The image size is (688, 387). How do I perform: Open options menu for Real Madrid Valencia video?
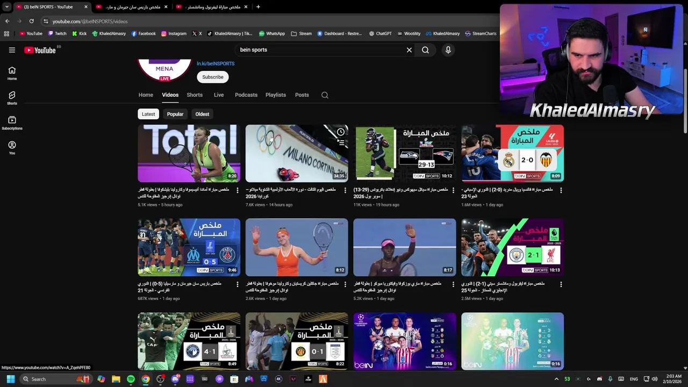coord(561,190)
